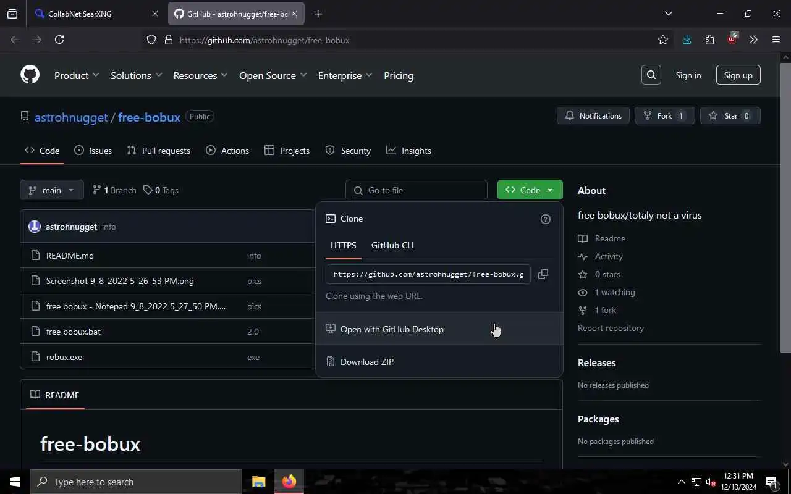View the 1 Branch link
Viewport: 791px width, 494px height.
114,190
